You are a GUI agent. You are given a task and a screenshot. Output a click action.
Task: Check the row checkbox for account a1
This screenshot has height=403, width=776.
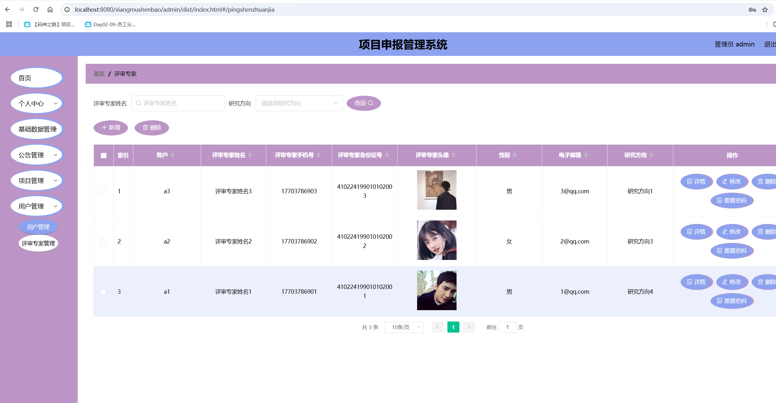[x=103, y=292]
